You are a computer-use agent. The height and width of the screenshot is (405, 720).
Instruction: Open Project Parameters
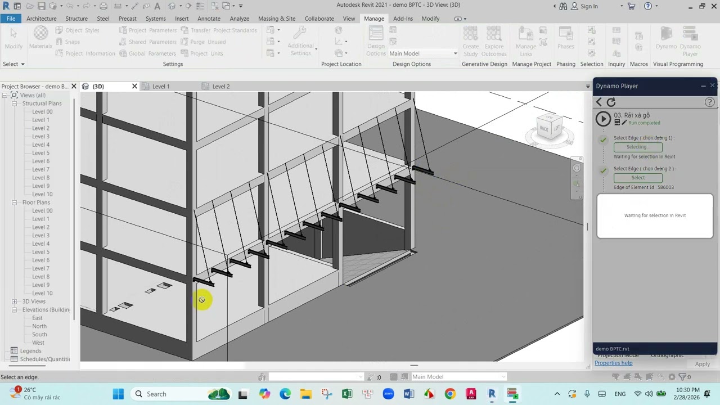[148, 30]
